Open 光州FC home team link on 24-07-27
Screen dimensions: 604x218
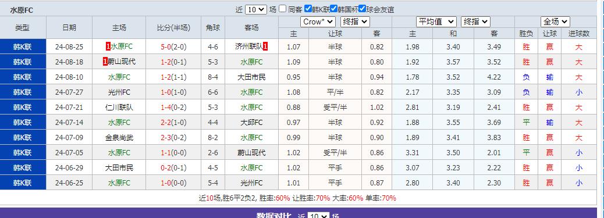coord(119,92)
